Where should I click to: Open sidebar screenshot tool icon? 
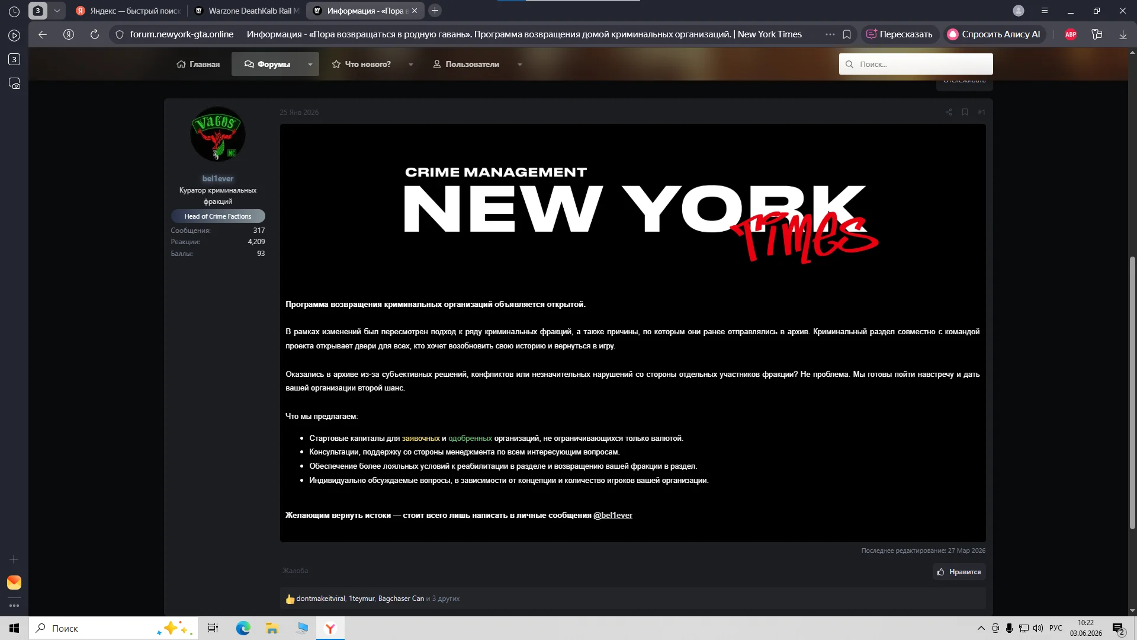[x=14, y=84]
